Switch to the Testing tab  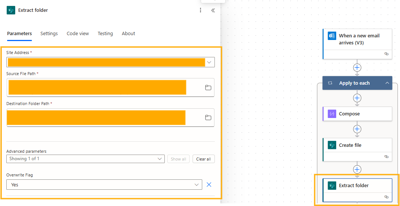click(105, 34)
